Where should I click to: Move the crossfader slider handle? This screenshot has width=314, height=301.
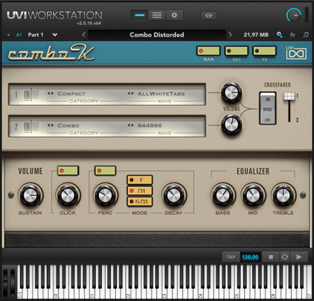(x=289, y=96)
